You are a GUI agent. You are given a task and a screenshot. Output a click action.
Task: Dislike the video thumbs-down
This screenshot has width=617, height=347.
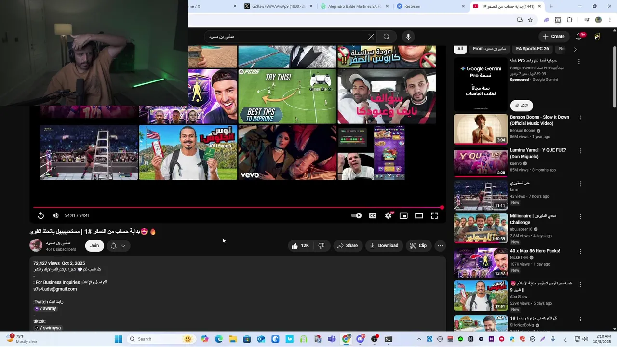322,246
